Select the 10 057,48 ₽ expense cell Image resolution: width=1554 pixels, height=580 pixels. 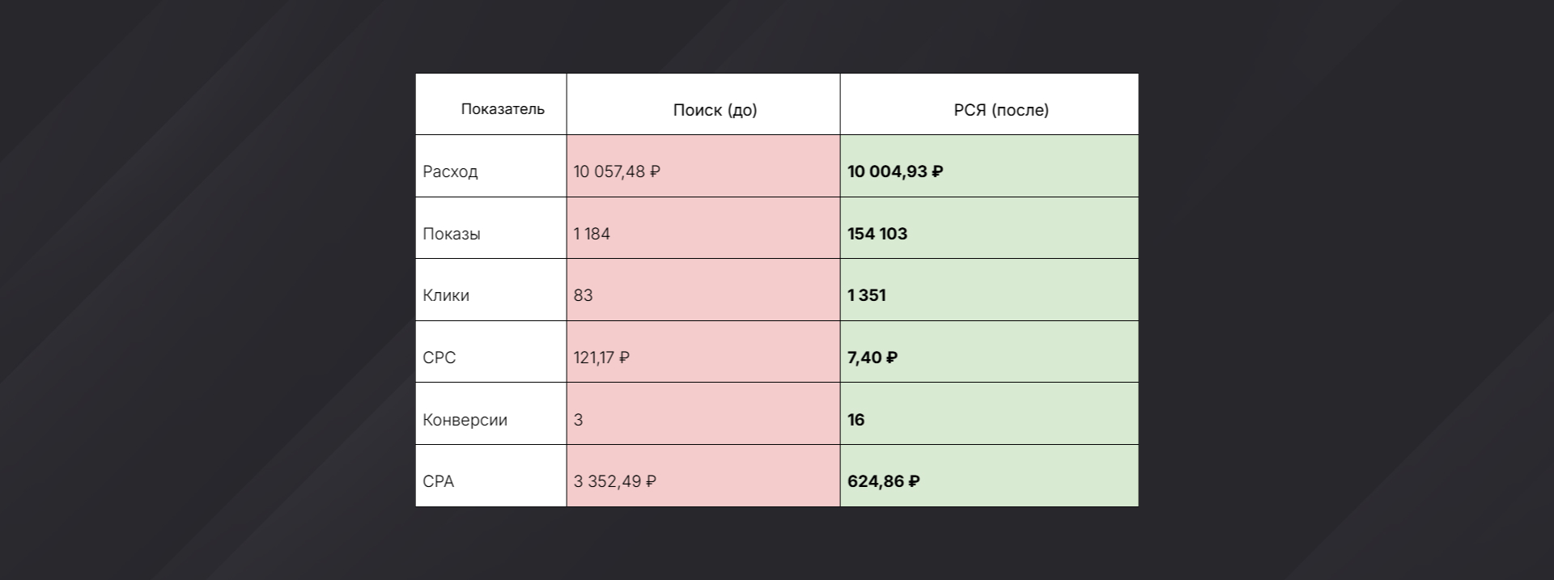pos(617,171)
